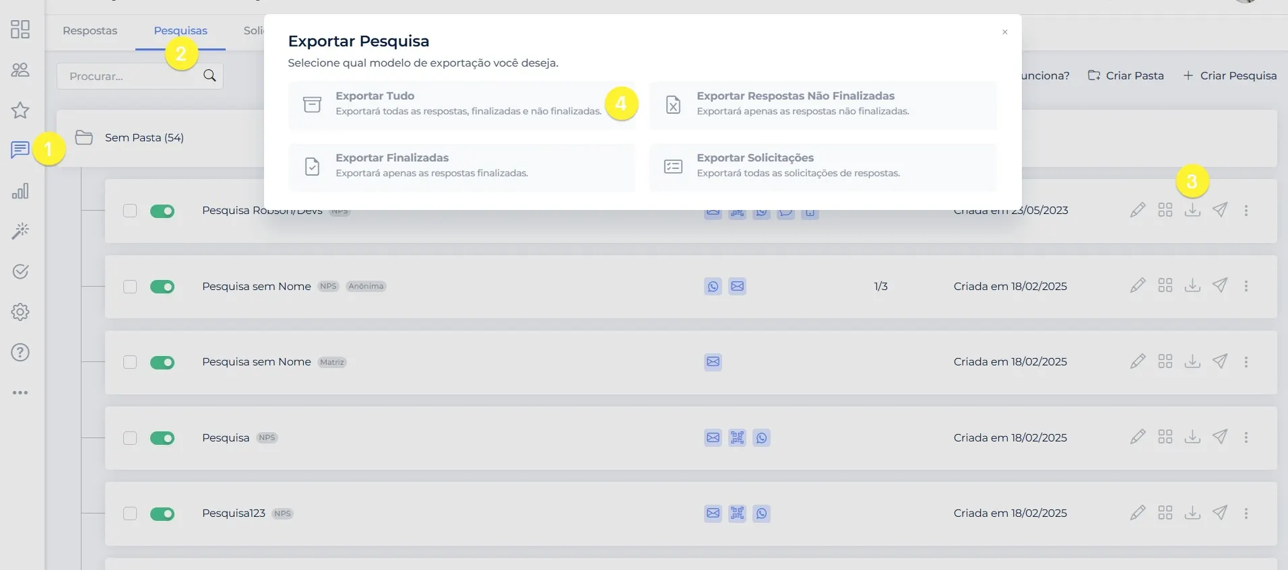Click the magic wand sidebar icon

tap(20, 231)
